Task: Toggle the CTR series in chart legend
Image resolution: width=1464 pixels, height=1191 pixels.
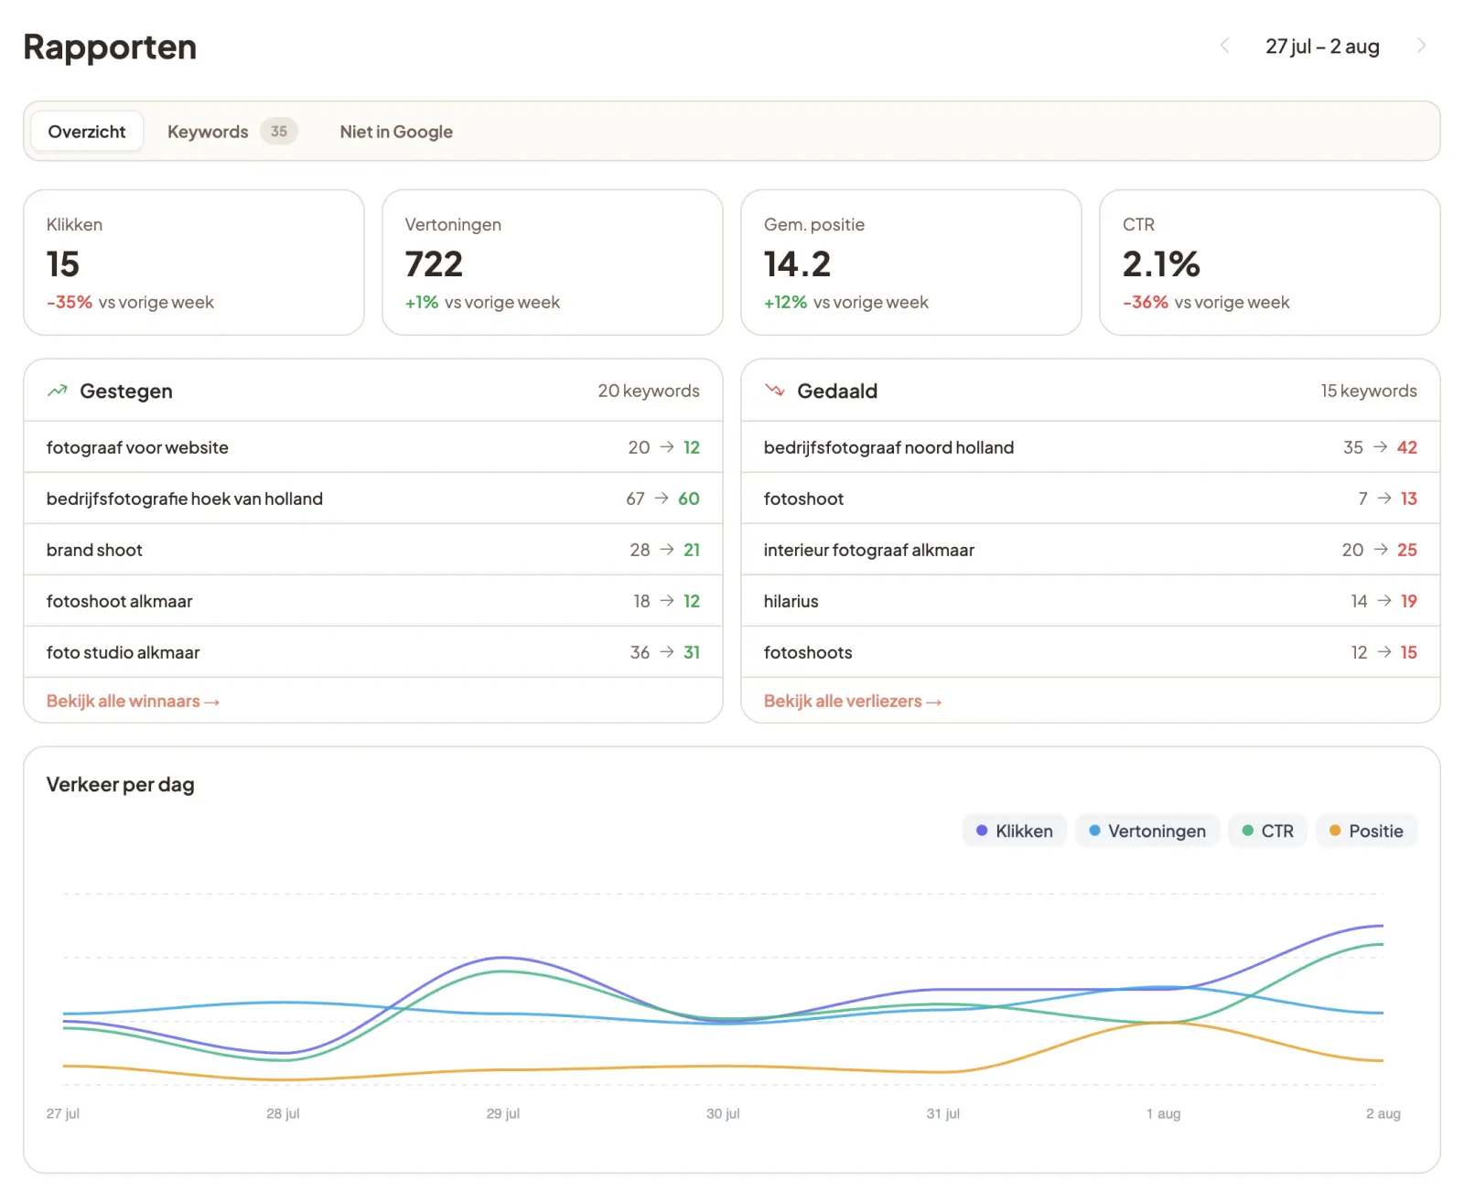Action: [x=1268, y=831]
